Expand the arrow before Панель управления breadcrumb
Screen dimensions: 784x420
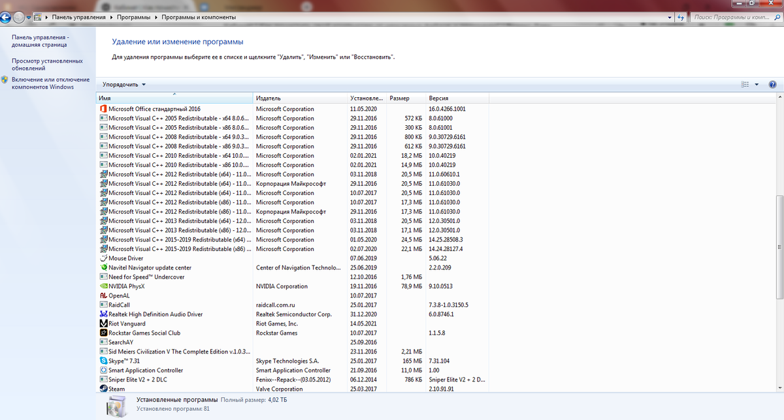(48, 17)
